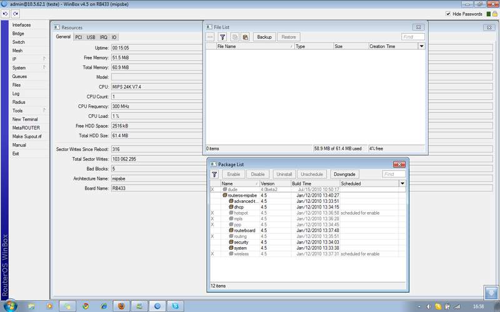This screenshot has height=312, width=500.
Task: Click the paste icon in File List toolbar
Action: click(x=245, y=37)
